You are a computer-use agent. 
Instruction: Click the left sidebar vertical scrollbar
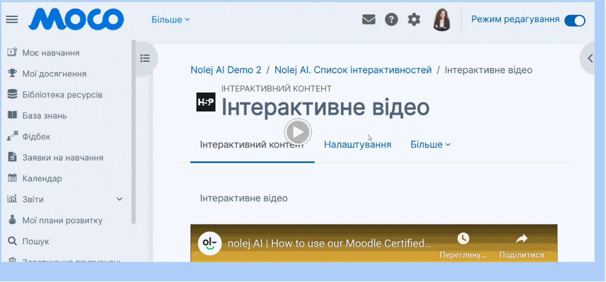click(x=134, y=133)
